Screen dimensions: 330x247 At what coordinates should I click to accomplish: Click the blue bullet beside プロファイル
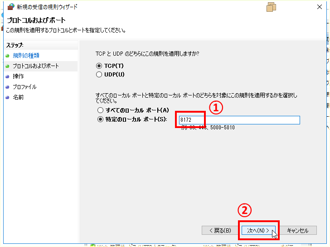point(7,87)
